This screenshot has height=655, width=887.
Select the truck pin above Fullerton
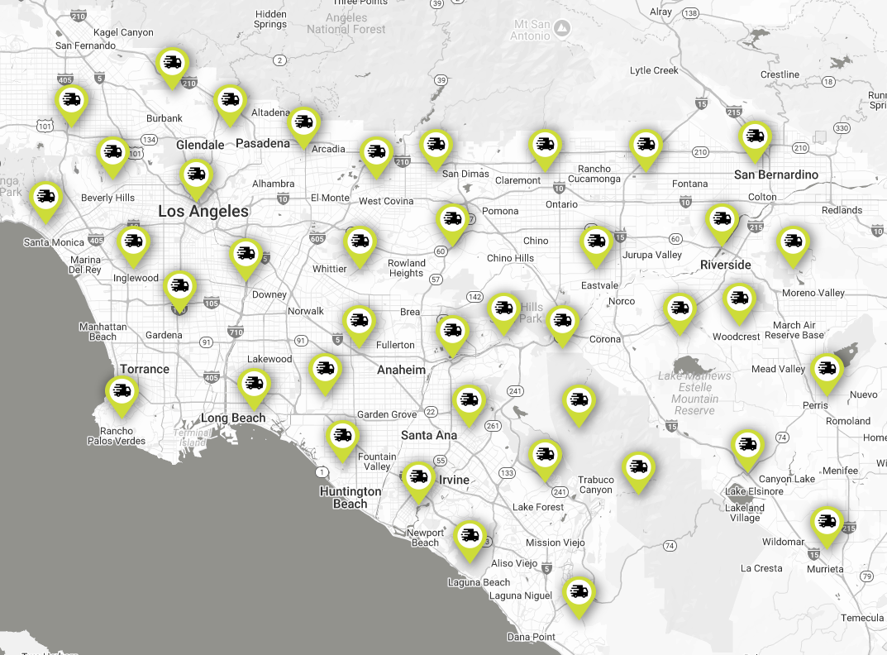(358, 319)
